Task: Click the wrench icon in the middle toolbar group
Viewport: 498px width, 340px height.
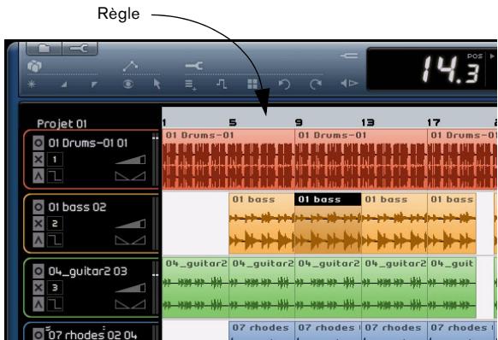Action: pos(194,65)
